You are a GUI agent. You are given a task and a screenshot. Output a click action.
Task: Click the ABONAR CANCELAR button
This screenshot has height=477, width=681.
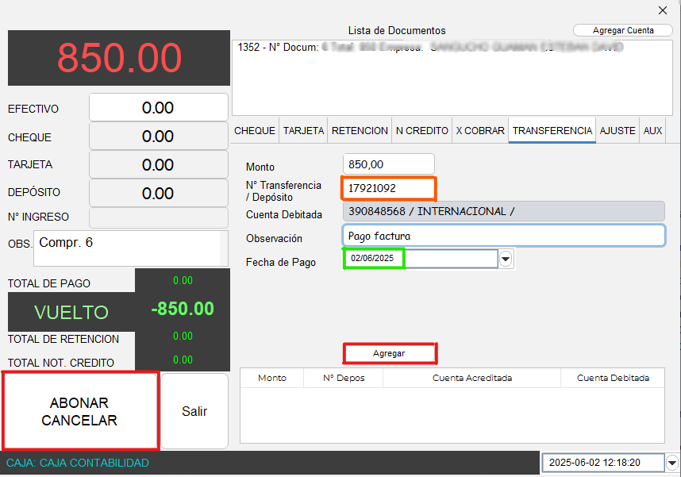coord(79,412)
